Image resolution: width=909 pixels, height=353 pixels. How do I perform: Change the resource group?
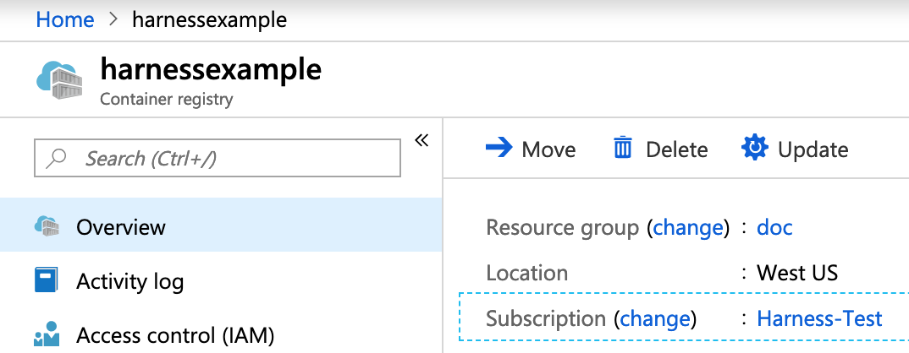(688, 227)
